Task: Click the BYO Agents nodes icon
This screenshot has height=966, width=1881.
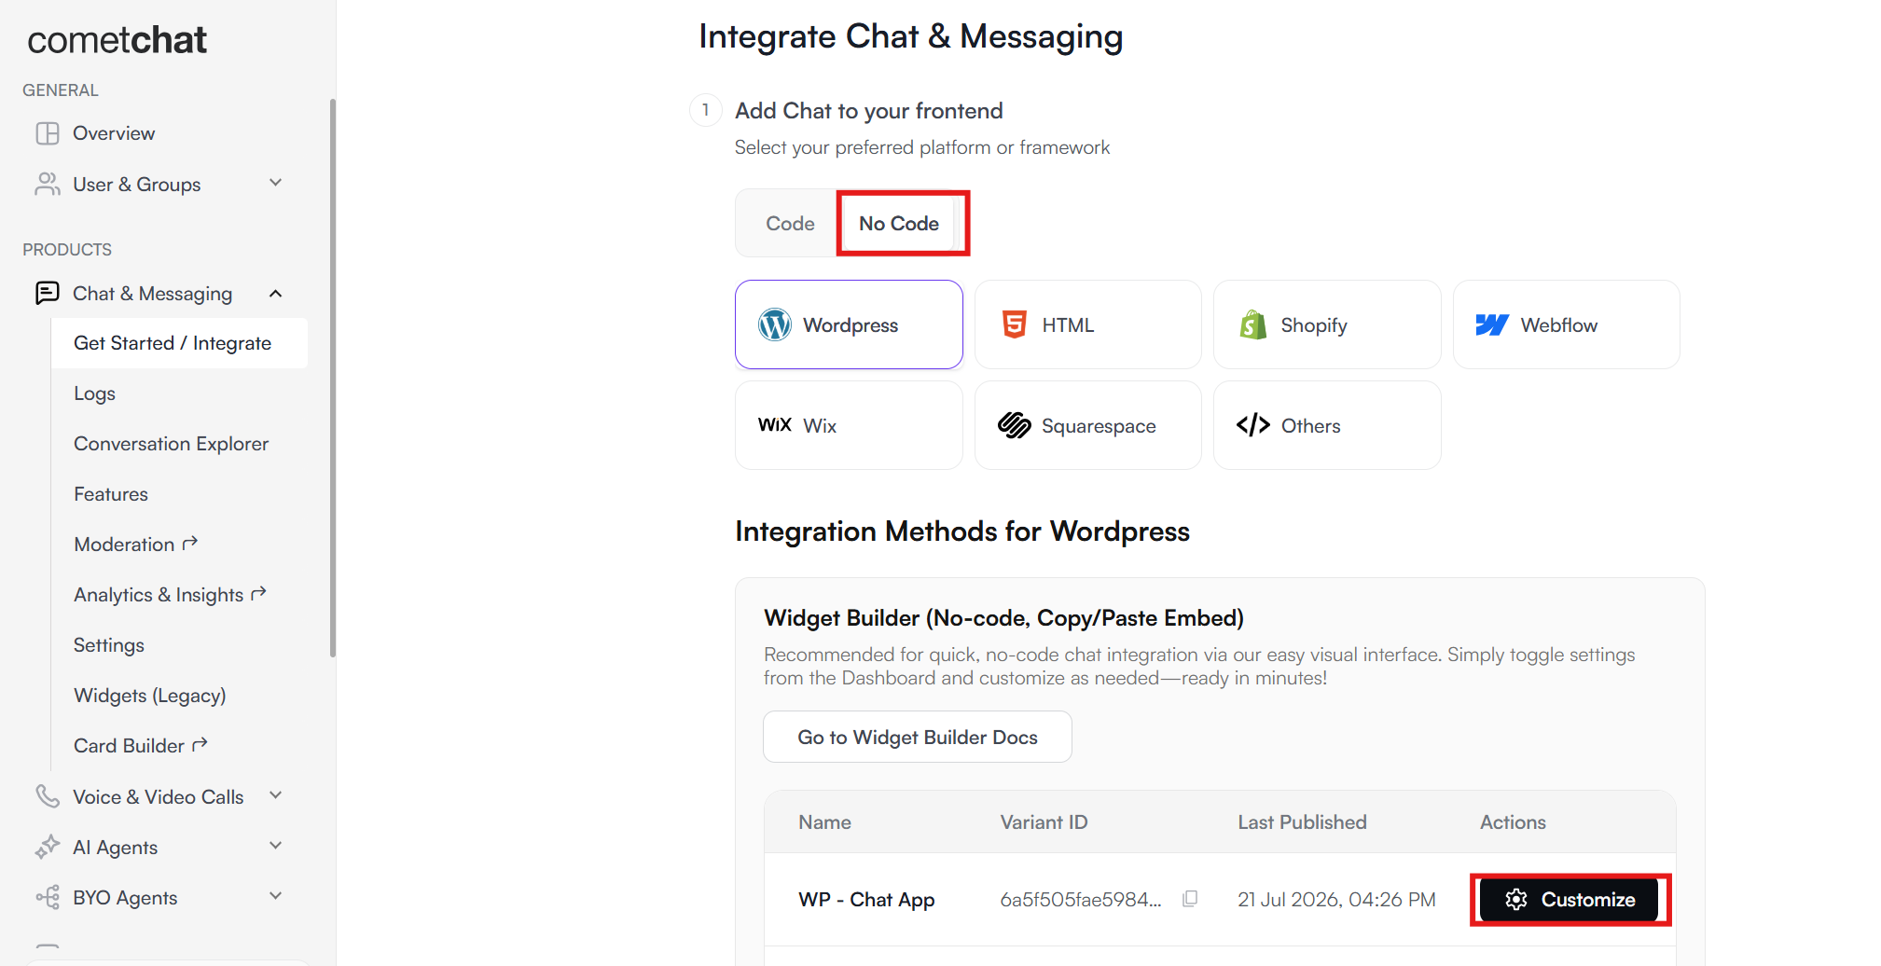Action: coord(48,897)
